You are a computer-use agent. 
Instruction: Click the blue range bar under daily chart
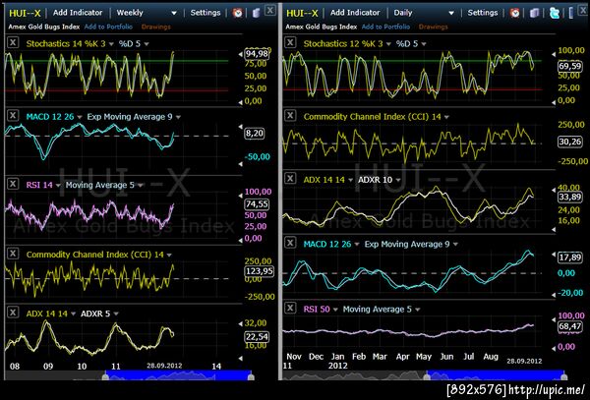tap(496, 375)
